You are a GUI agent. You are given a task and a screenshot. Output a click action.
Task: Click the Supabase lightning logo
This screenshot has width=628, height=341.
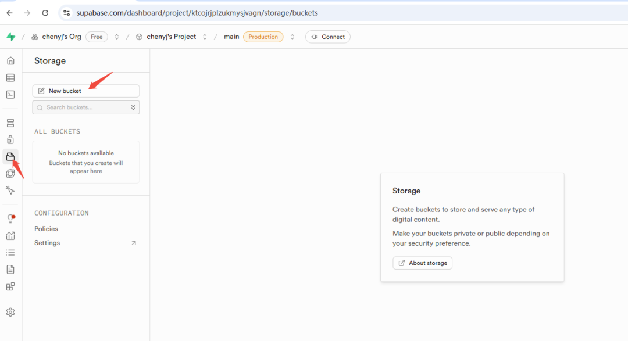tap(11, 37)
